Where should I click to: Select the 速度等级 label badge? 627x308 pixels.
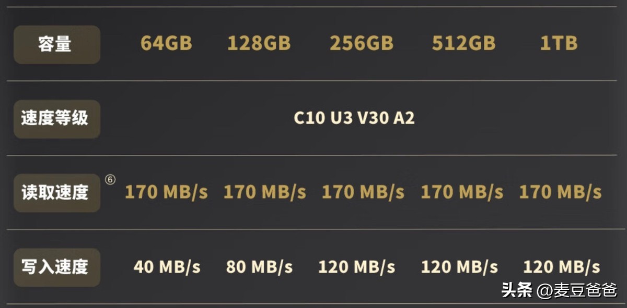pos(56,119)
